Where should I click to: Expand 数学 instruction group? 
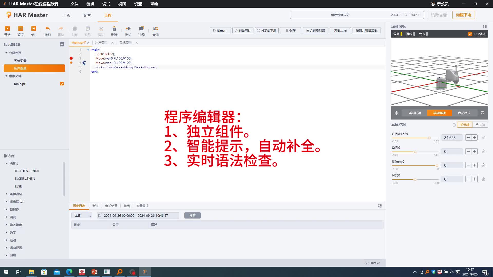click(x=6, y=232)
